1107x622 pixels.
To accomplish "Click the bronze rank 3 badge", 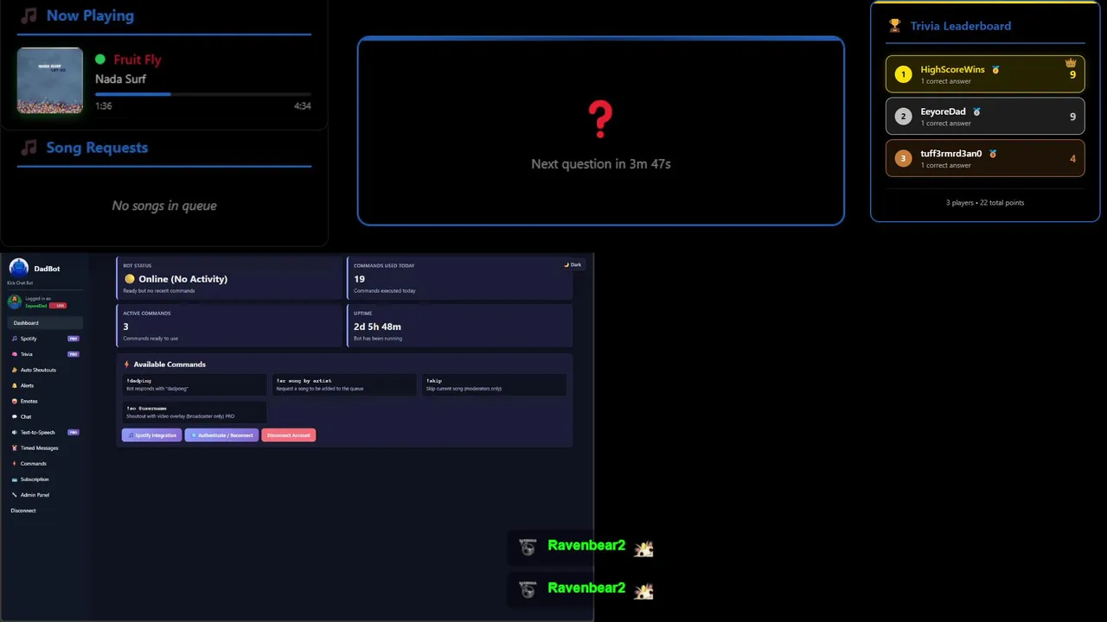I will click(x=903, y=158).
